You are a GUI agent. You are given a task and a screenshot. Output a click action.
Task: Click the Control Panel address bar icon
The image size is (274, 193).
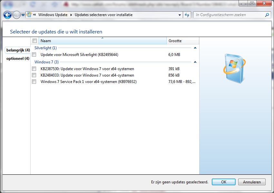[x=29, y=15]
